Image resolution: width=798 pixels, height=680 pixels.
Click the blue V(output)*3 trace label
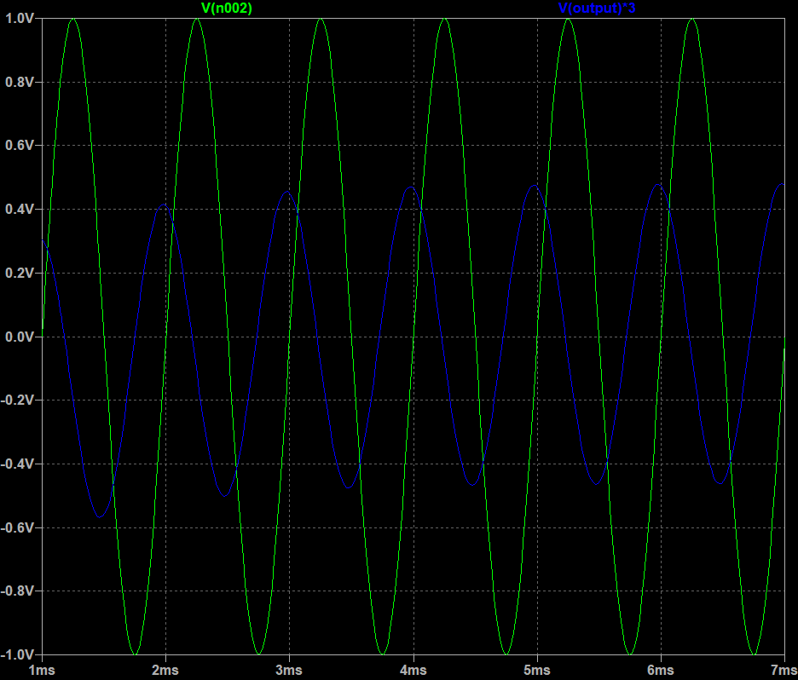597,8
